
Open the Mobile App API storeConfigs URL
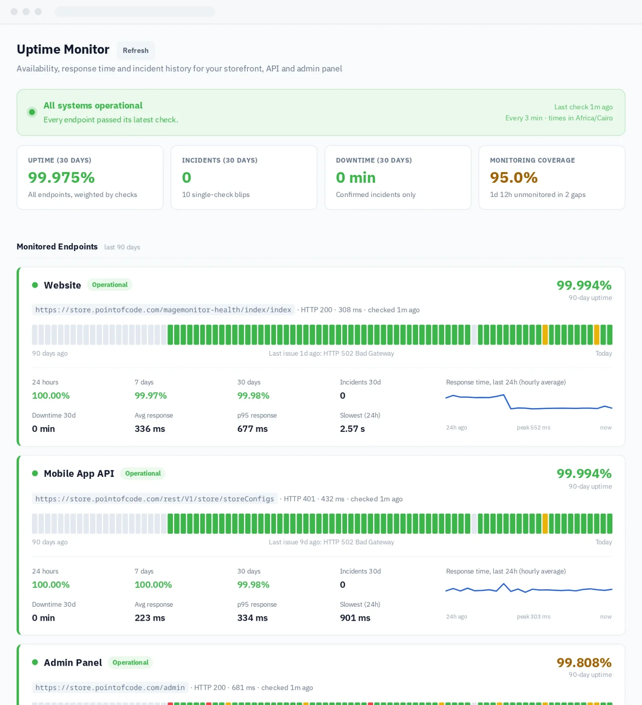(x=155, y=499)
